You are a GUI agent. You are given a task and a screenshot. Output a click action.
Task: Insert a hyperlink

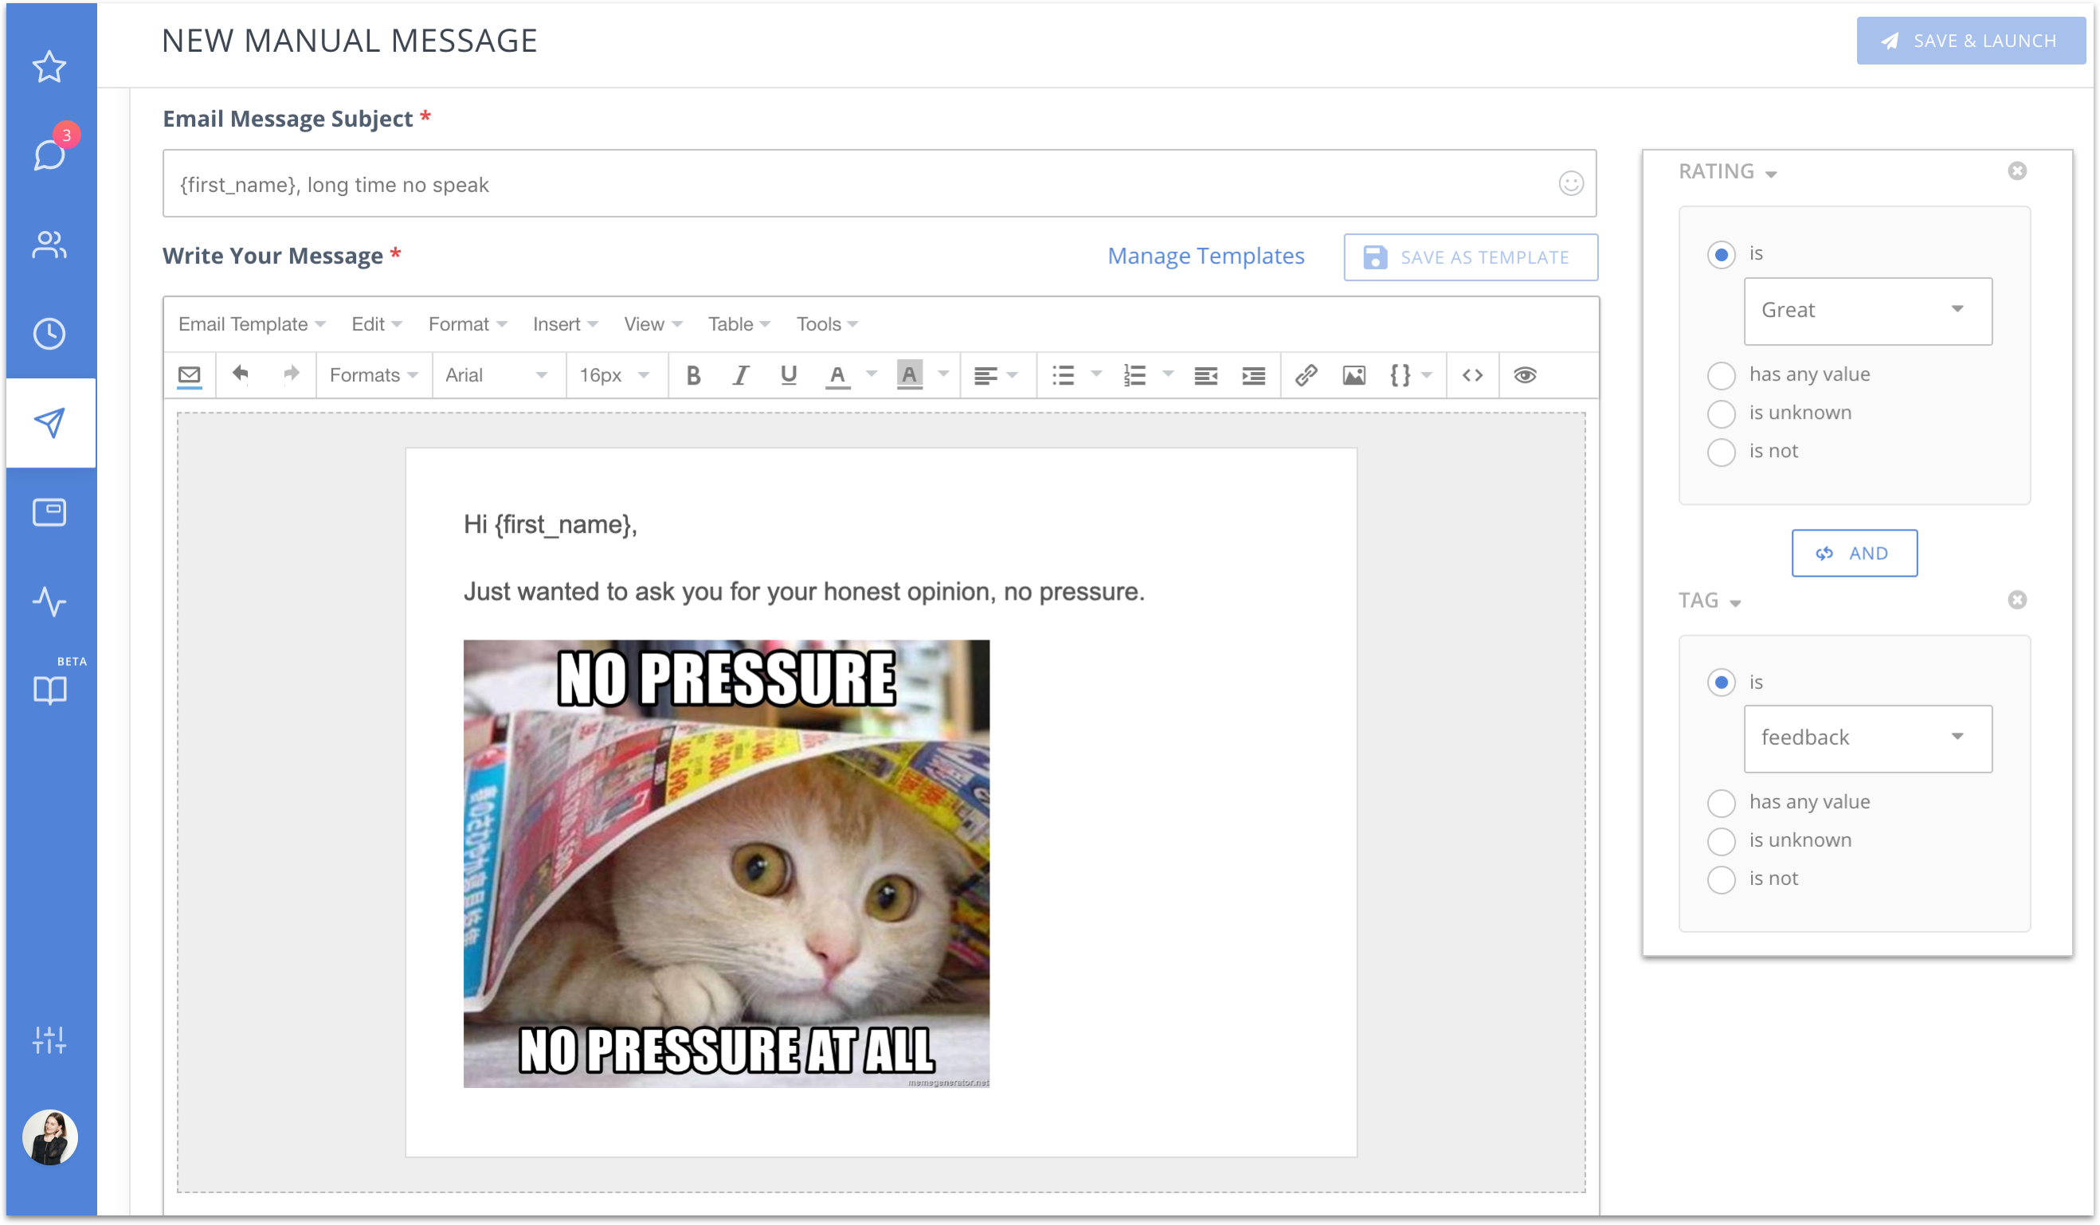[1306, 375]
